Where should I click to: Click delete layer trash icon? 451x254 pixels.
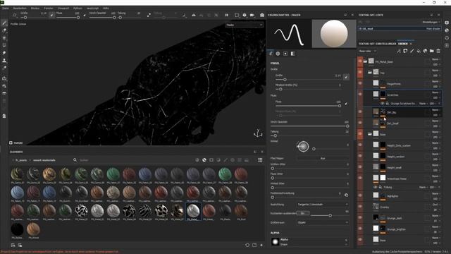pyautogui.click(x=438, y=51)
